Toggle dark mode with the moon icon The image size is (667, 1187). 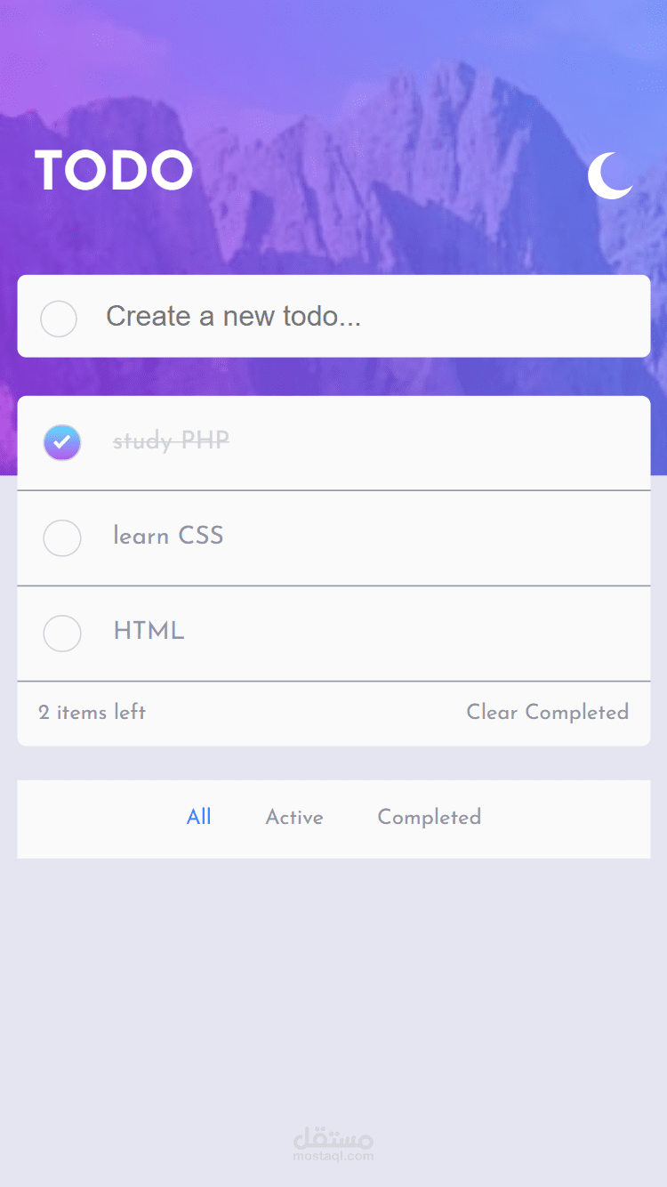pos(610,175)
